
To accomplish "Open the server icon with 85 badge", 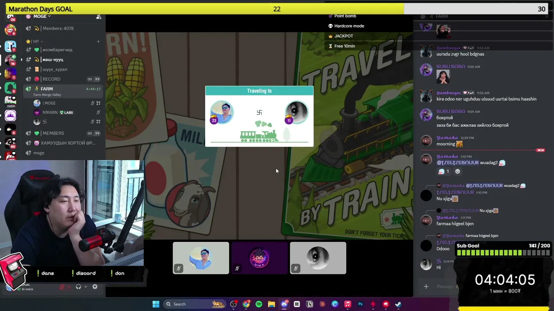I will (x=10, y=143).
